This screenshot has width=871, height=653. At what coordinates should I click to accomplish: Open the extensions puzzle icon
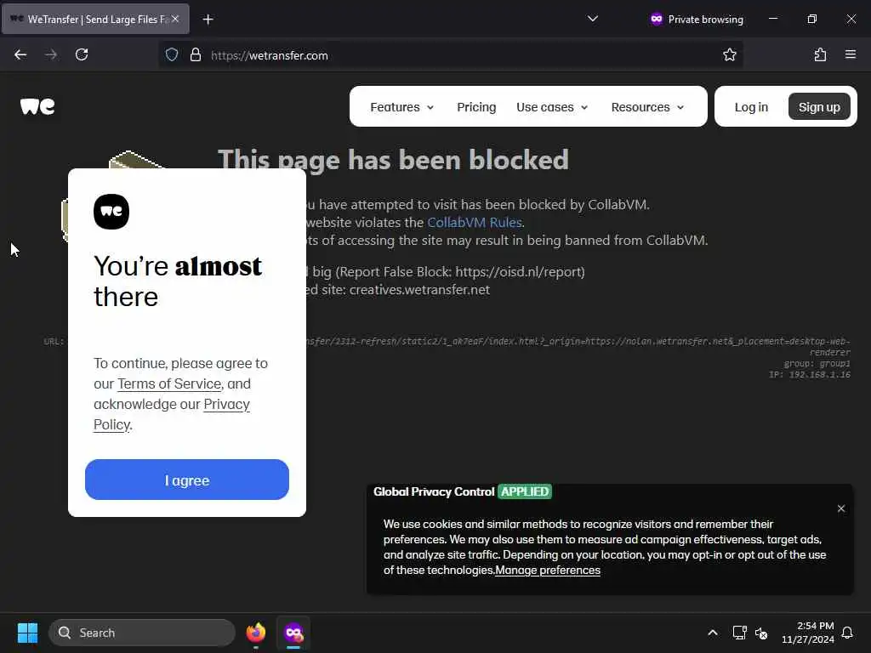(820, 54)
